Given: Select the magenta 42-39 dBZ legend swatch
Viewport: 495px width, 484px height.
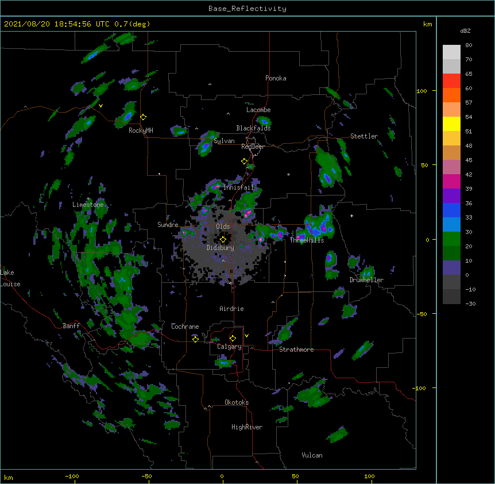Looking at the screenshot, I should click(451, 181).
